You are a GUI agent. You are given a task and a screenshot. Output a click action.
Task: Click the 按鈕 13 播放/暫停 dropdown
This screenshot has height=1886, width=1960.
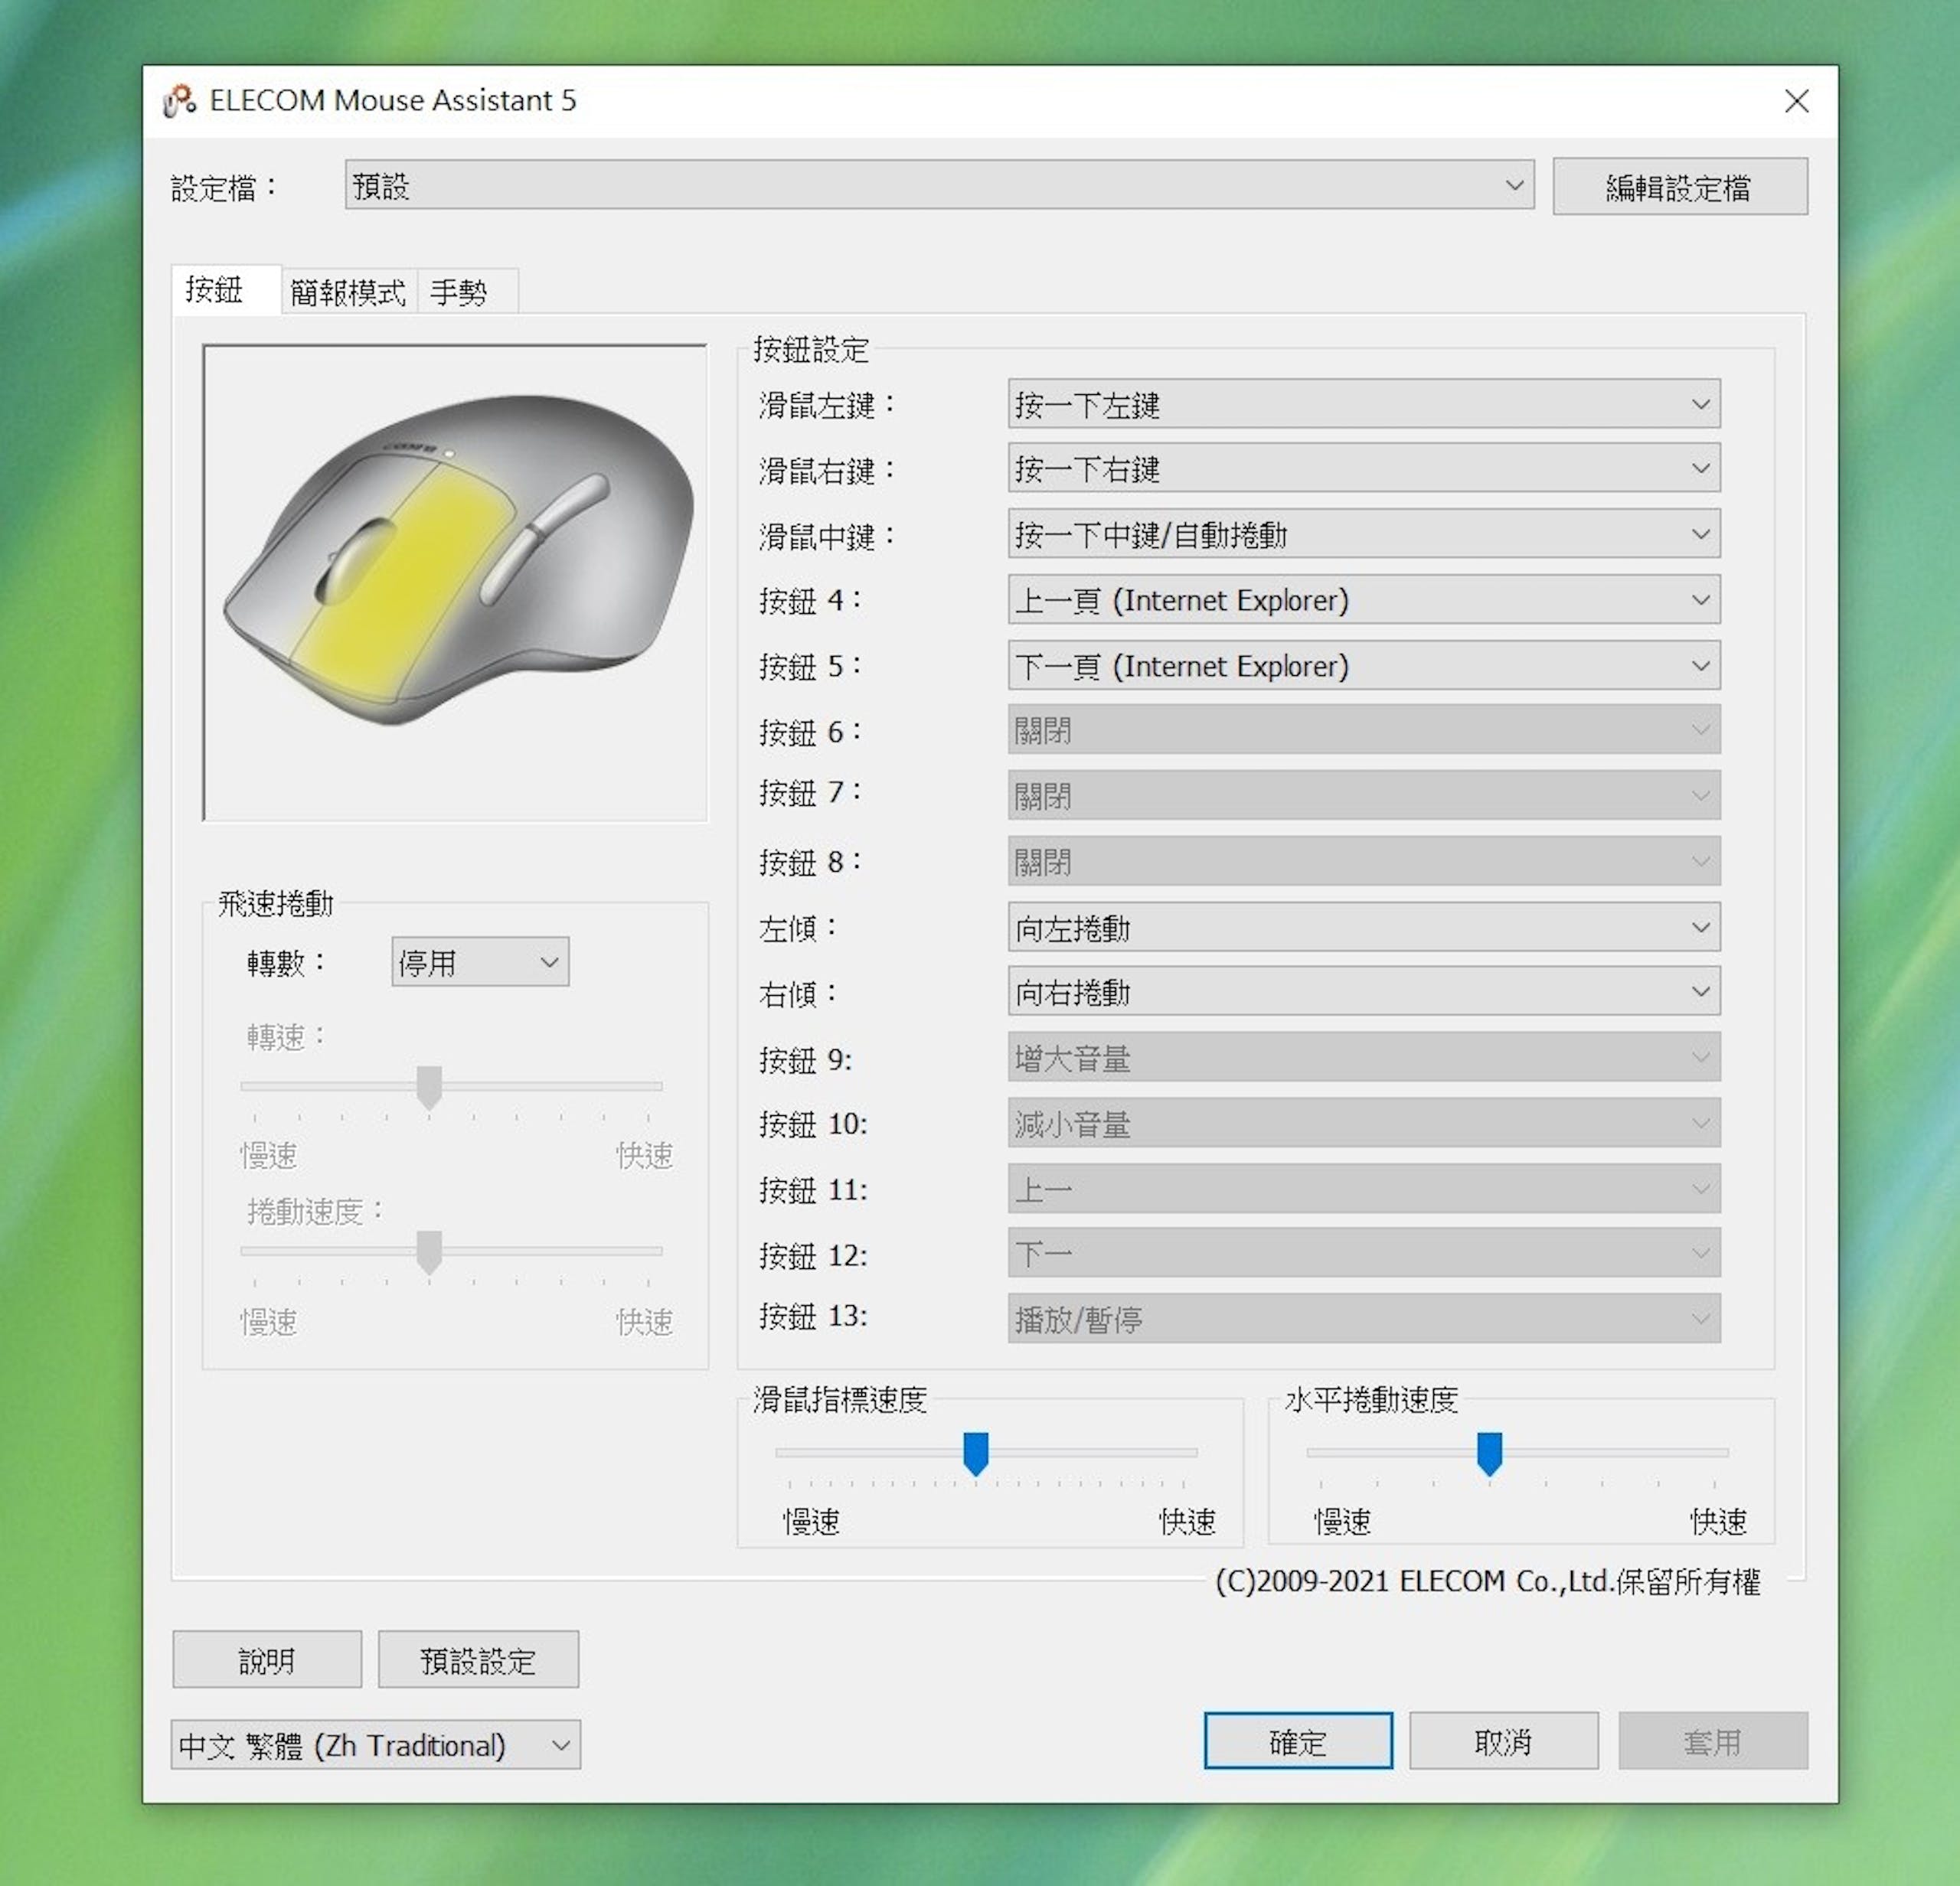1363,1320
